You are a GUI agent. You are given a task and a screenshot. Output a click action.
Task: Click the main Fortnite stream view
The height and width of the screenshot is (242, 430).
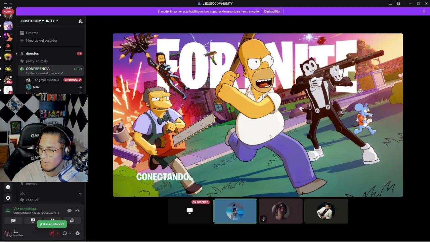tap(258, 115)
